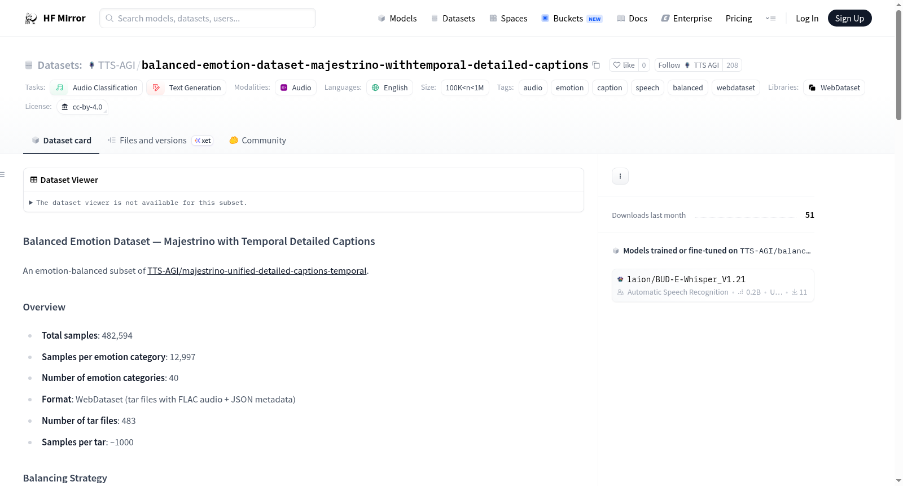Click the emotion tag
The height and width of the screenshot is (486, 903).
[569, 87]
